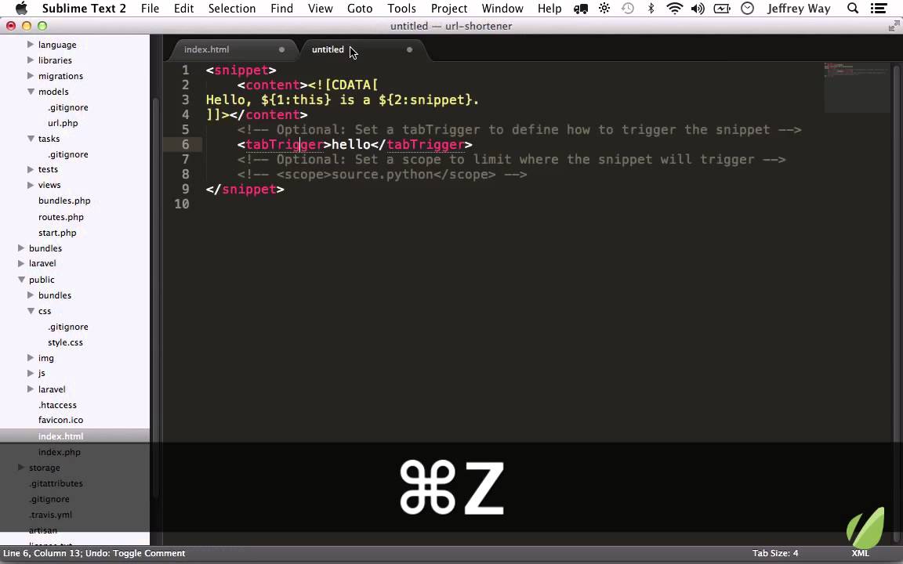
Task: Switch to the index.html tab
Action: point(207,49)
